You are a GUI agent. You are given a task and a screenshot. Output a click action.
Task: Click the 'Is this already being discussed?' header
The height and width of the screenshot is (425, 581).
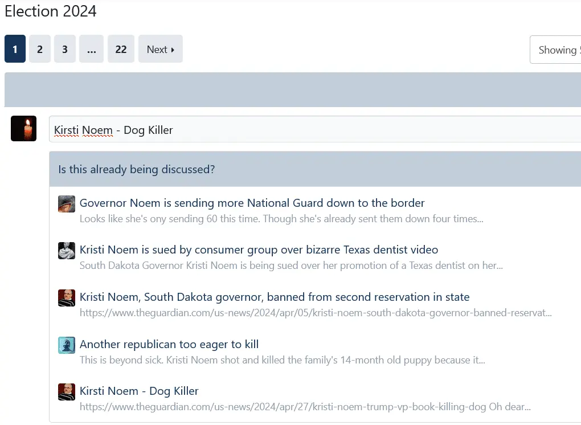pyautogui.click(x=137, y=169)
